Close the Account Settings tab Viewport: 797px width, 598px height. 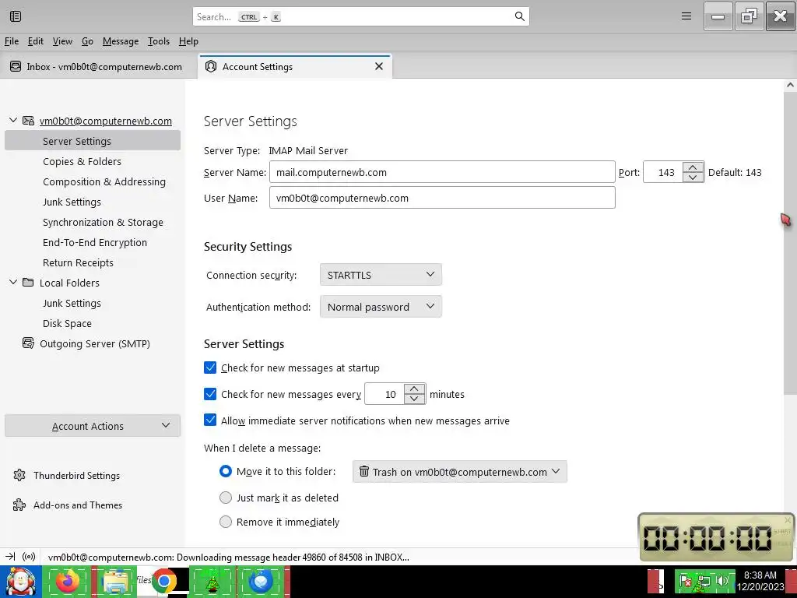coord(379,67)
